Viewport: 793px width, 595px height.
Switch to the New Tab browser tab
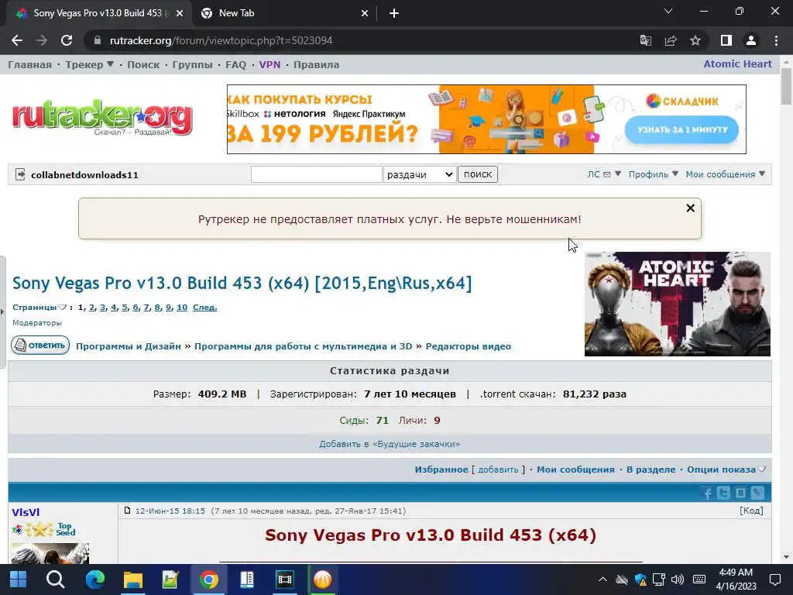(284, 13)
